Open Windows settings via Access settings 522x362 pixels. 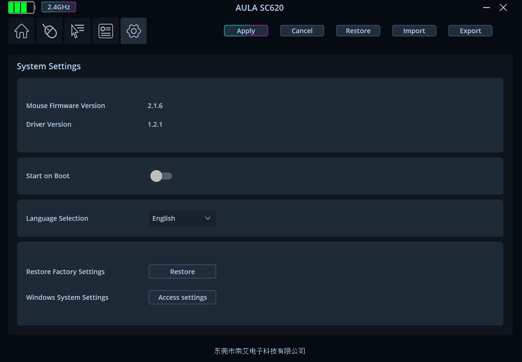[182, 297]
